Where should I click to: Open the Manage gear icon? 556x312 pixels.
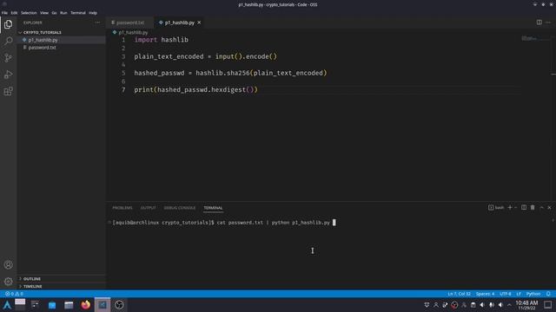click(8, 282)
